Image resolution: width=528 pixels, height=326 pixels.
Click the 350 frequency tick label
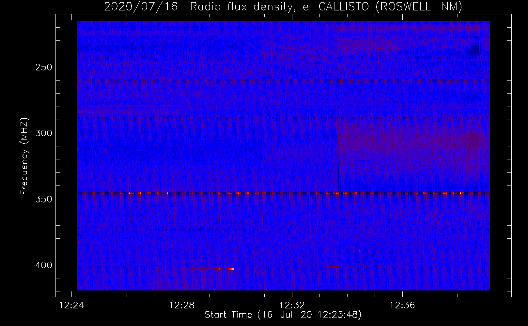44,199
